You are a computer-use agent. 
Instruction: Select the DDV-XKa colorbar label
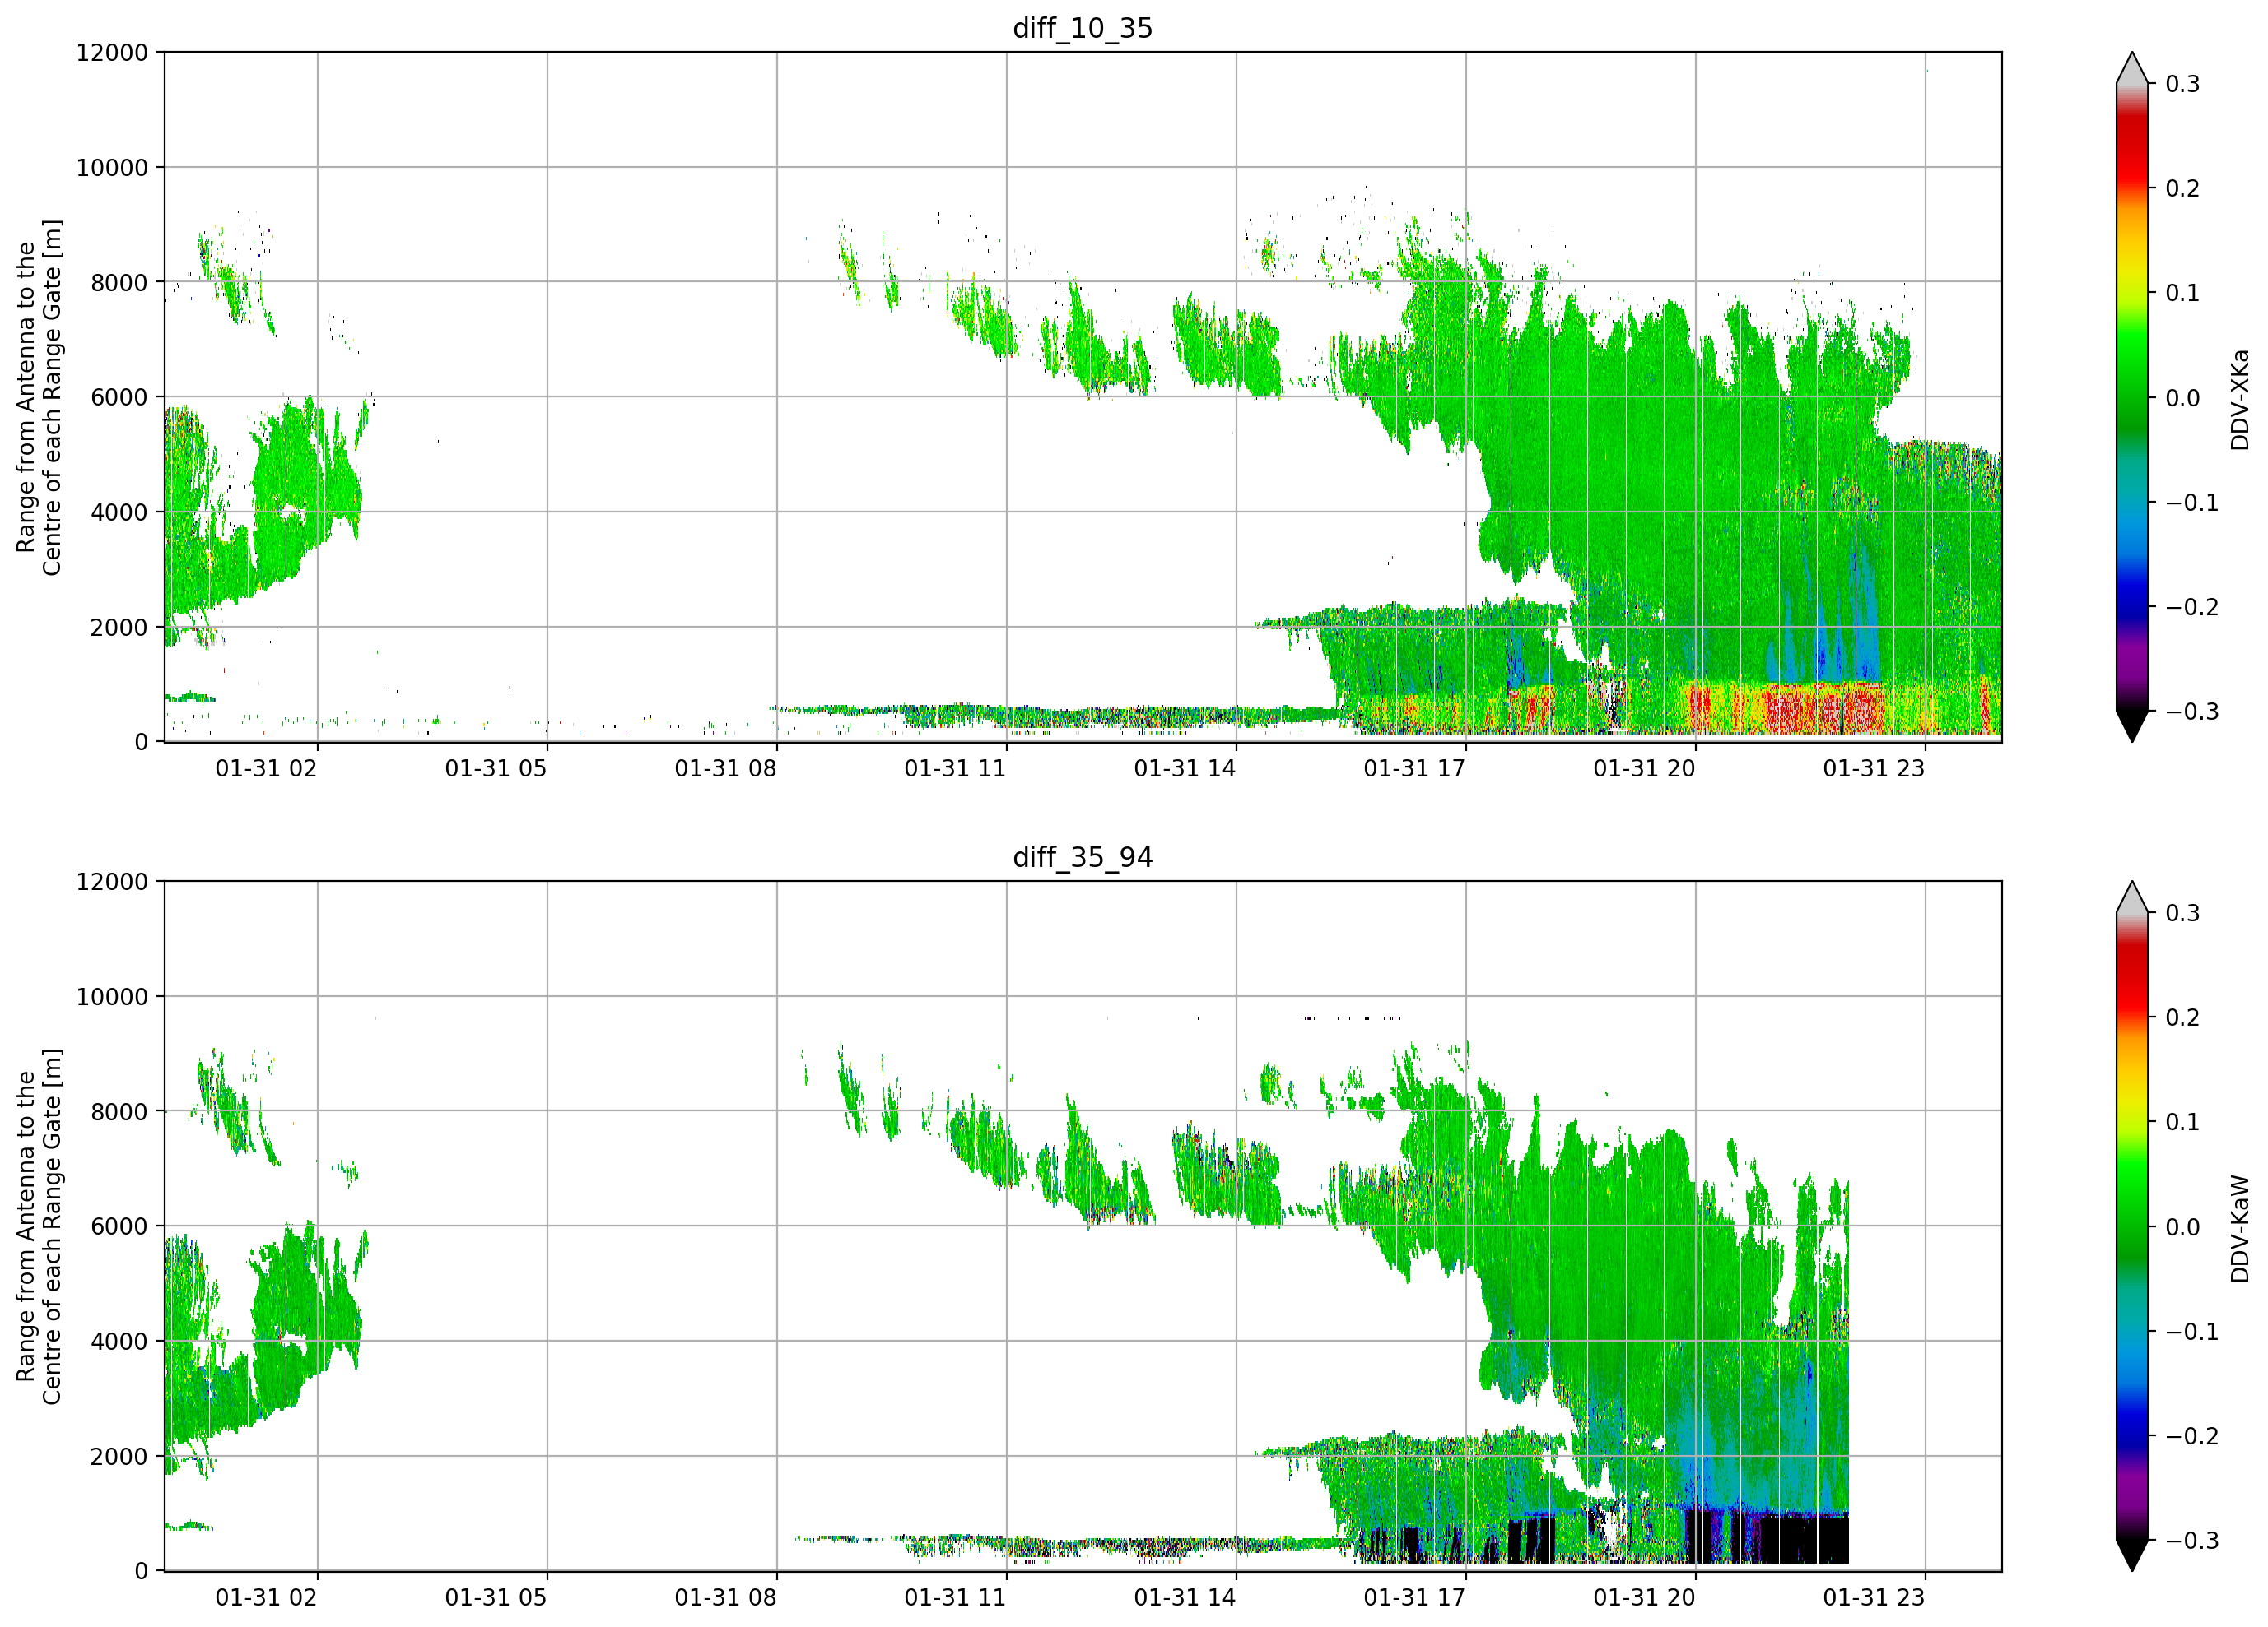(2239, 399)
